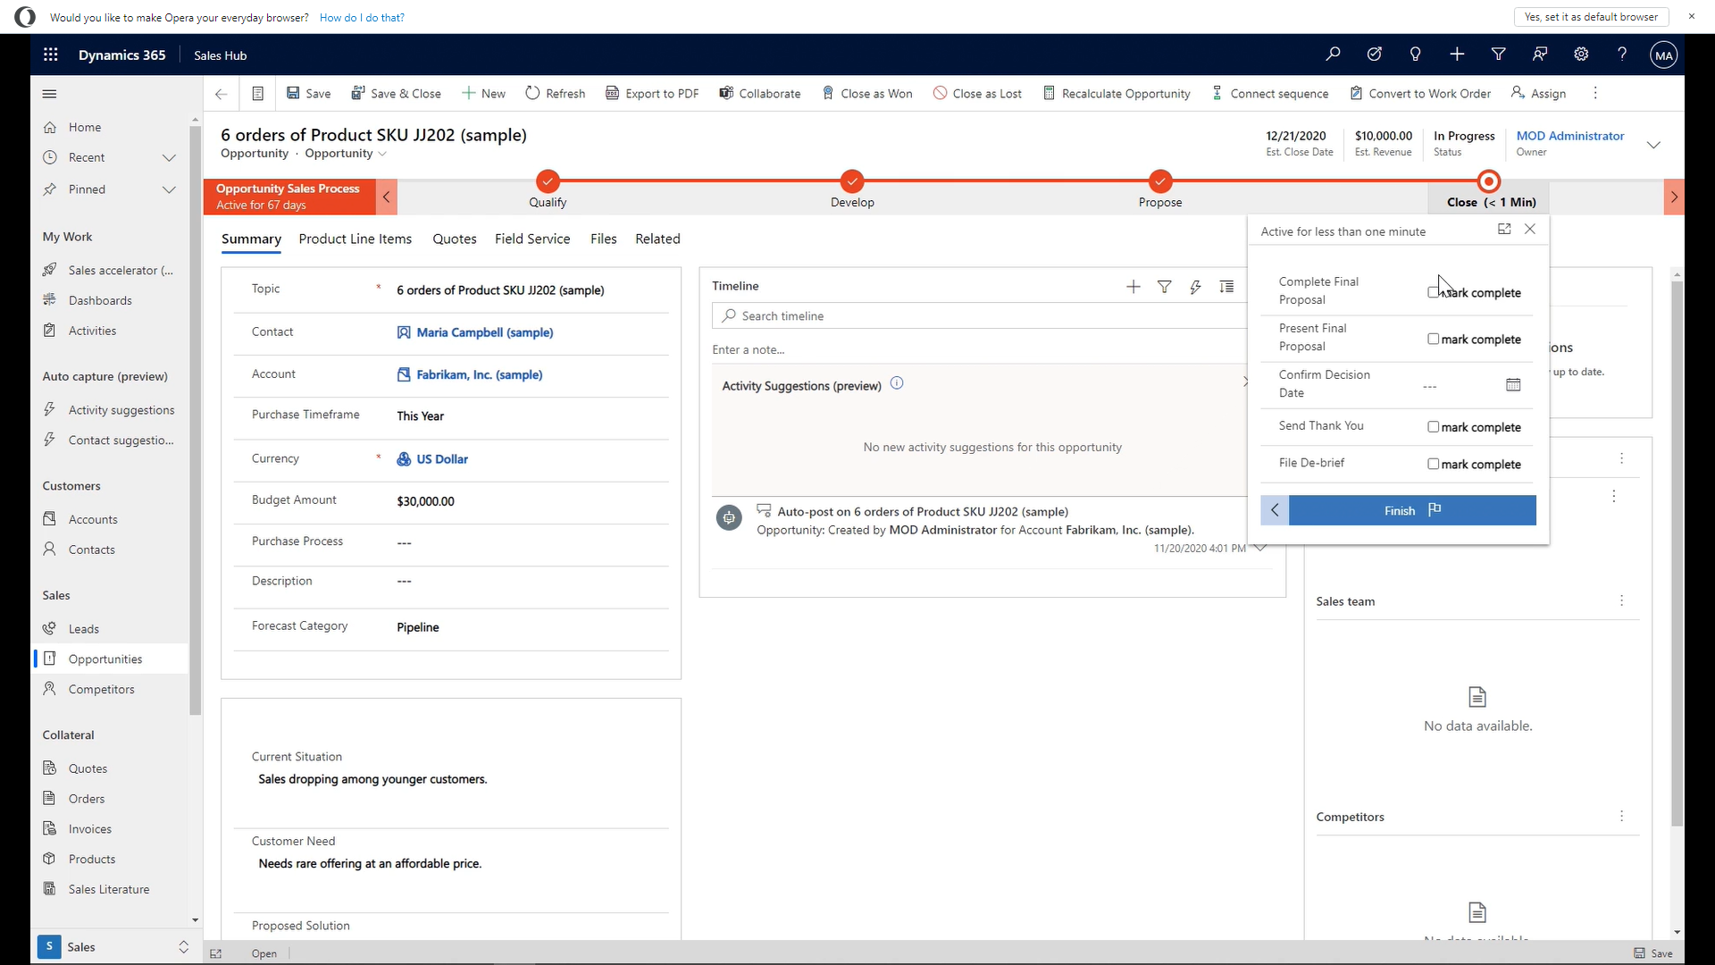Click the Search timeline field
Image resolution: width=1715 pixels, height=965 pixels.
979,315
